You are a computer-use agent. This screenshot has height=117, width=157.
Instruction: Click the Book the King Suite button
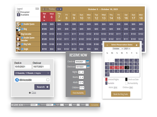point(121,94)
